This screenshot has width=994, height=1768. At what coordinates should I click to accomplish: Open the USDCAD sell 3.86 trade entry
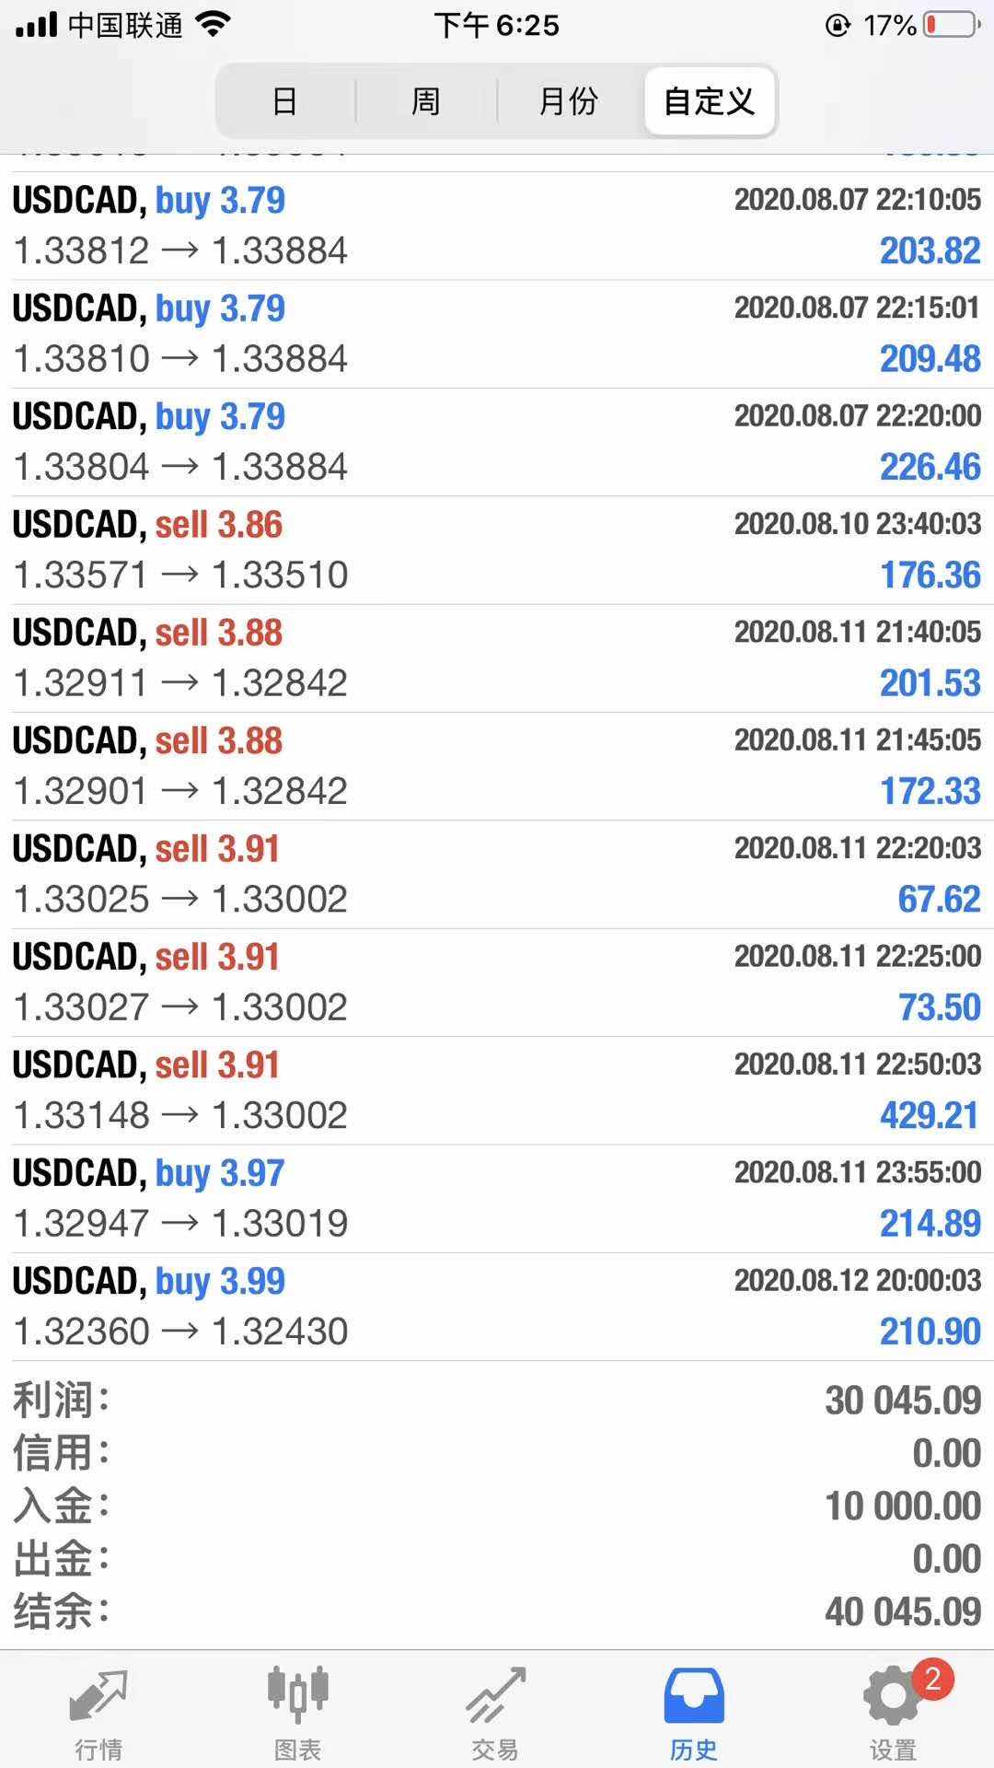click(497, 550)
